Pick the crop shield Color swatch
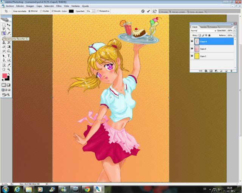 (71, 11)
